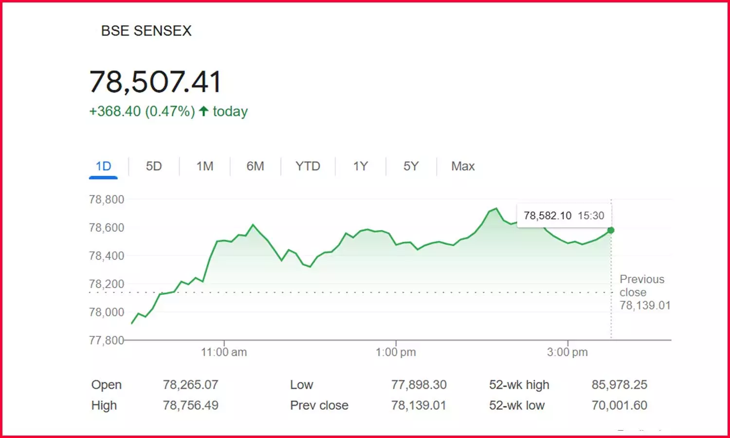Click the 11:00 am axis marker
730x438 pixels.
tap(224, 352)
